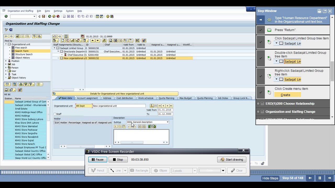Screen dimensions: 335x188
Task: Click the Last record icon beside Organizational unit
Action: coord(171,106)
